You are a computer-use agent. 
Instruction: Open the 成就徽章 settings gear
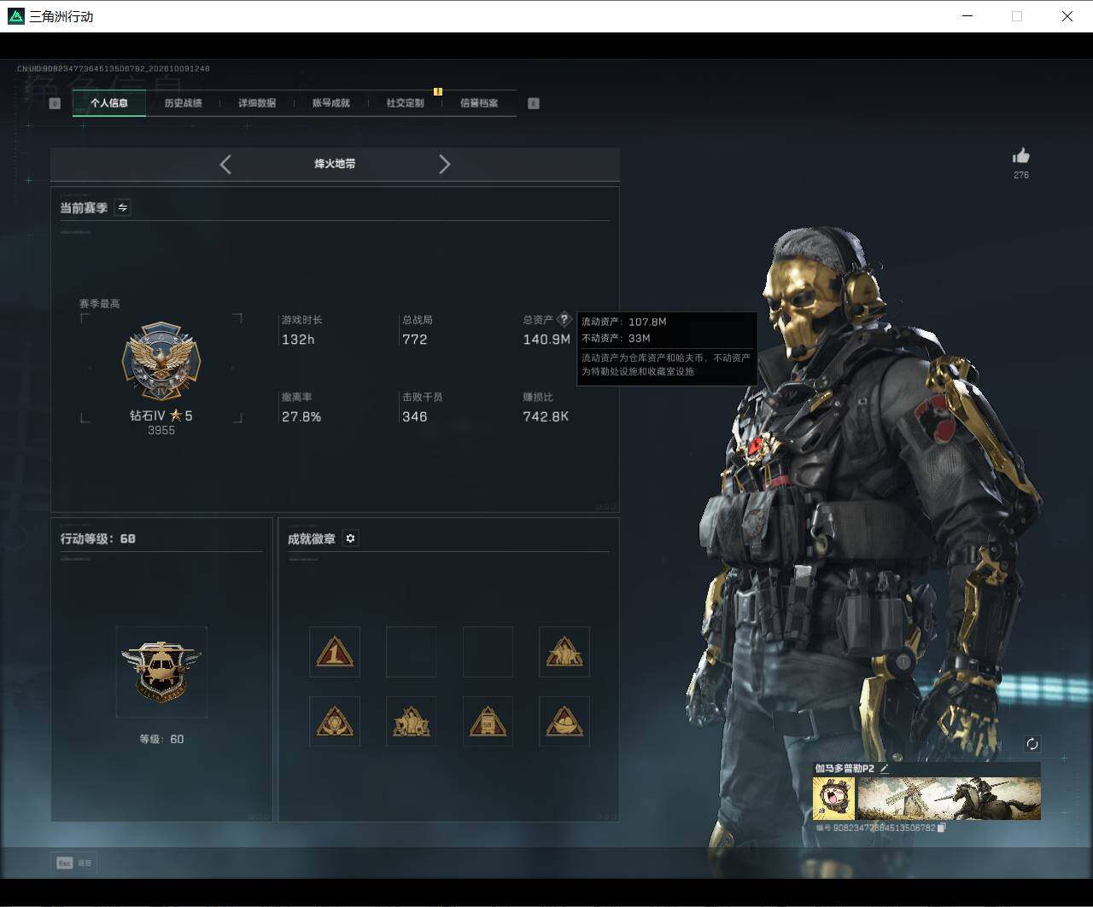click(x=350, y=538)
